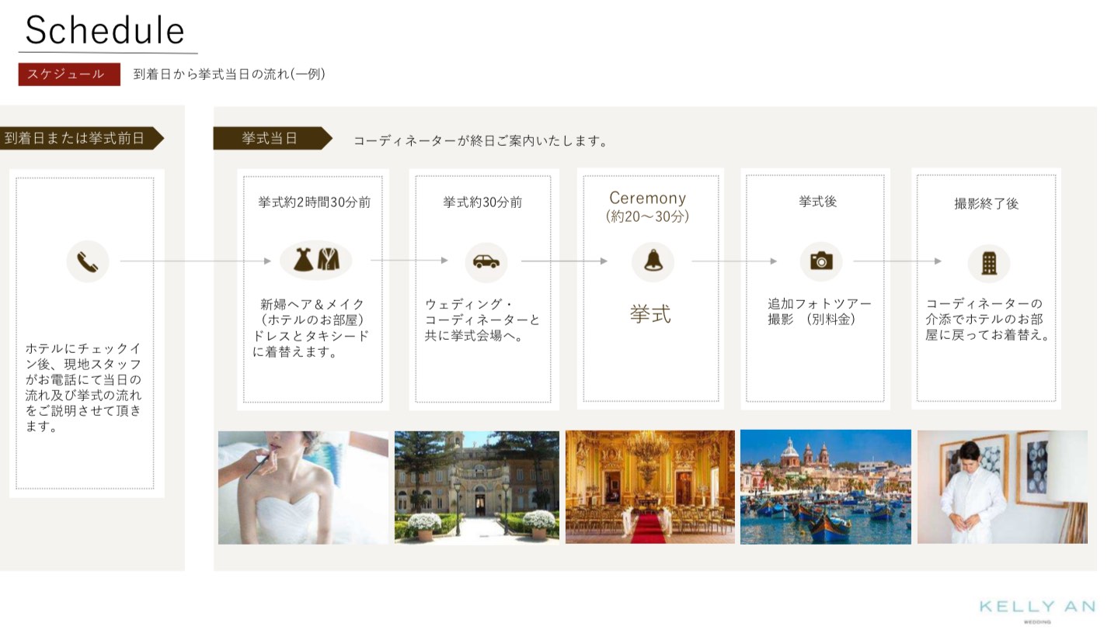Click the red スケジュール label
Image resolution: width=1111 pixels, height=633 pixels.
point(69,74)
